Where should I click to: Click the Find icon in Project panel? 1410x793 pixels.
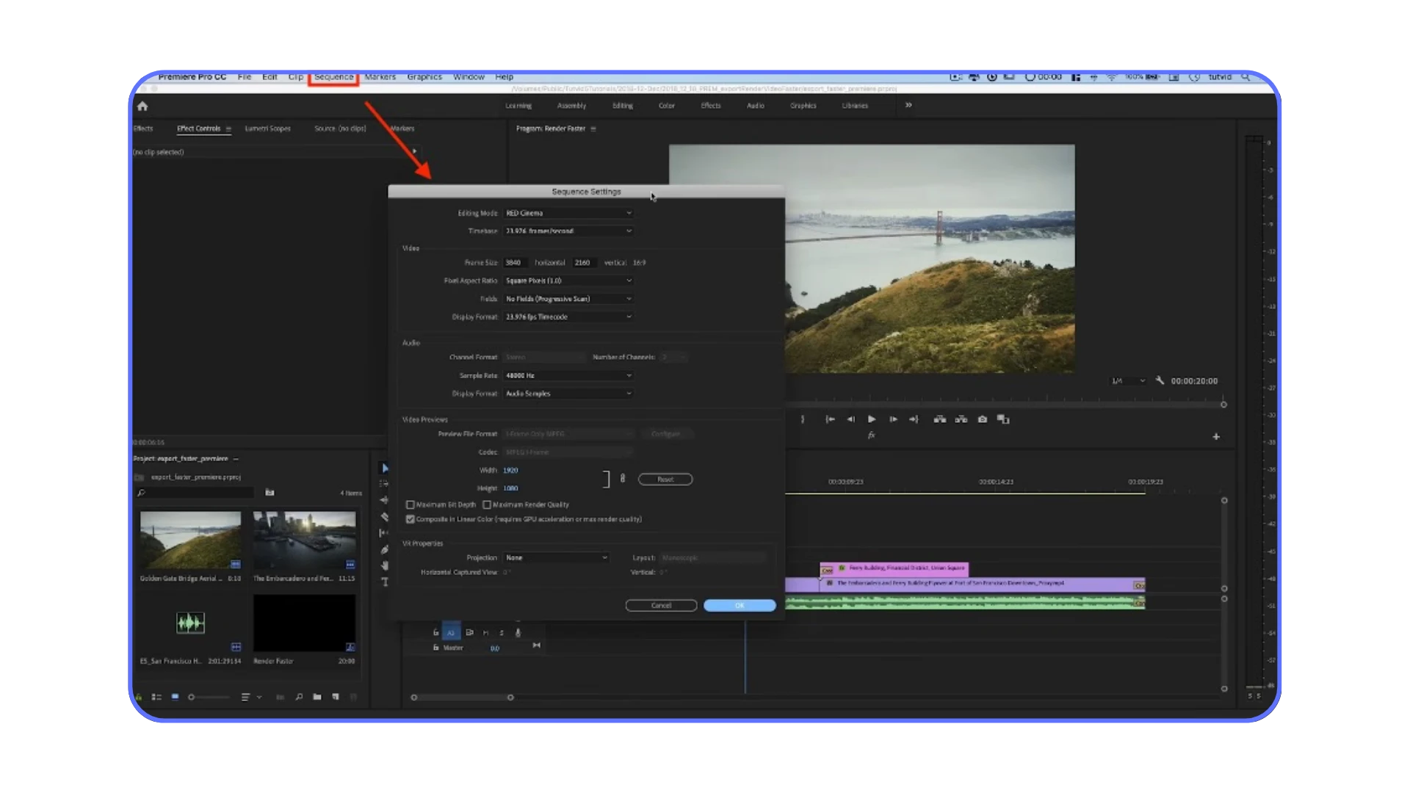(x=299, y=697)
